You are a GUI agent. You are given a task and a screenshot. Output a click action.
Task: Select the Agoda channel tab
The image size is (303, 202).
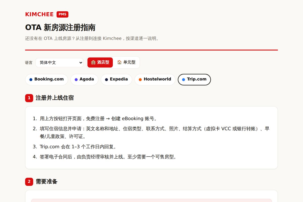pyautogui.click(x=84, y=80)
